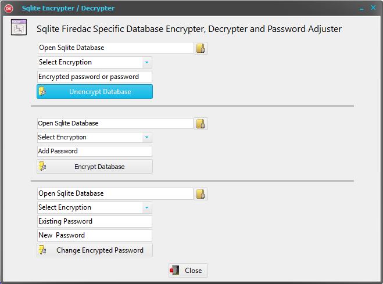
Task: Select the Existing Password input box
Action: (x=95, y=221)
